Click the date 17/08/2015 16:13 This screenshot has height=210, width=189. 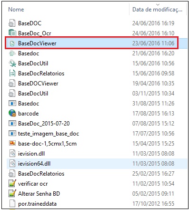(153, 114)
